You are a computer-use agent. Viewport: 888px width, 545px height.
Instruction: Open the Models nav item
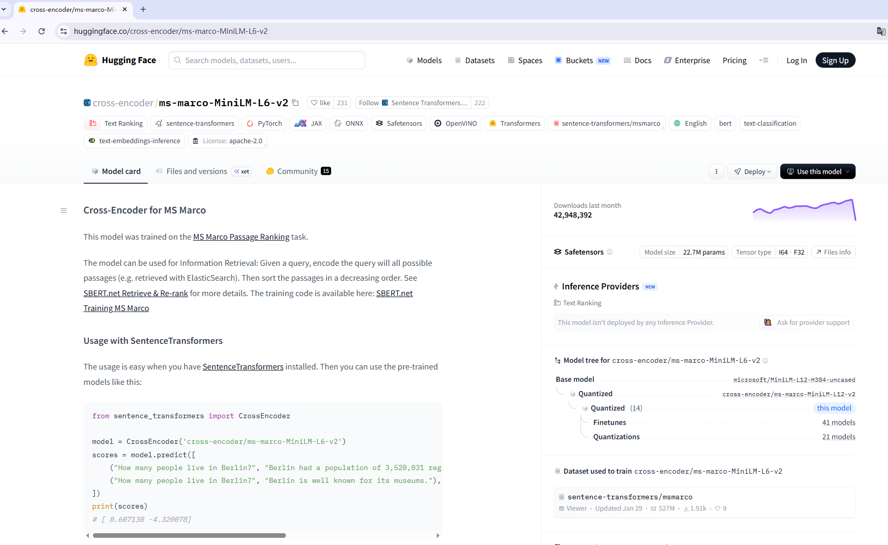click(x=424, y=61)
